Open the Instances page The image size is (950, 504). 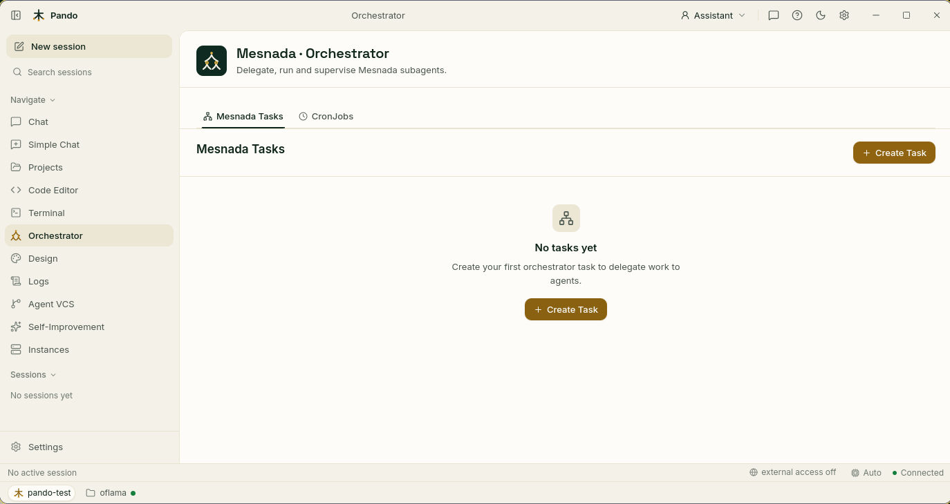(89, 349)
